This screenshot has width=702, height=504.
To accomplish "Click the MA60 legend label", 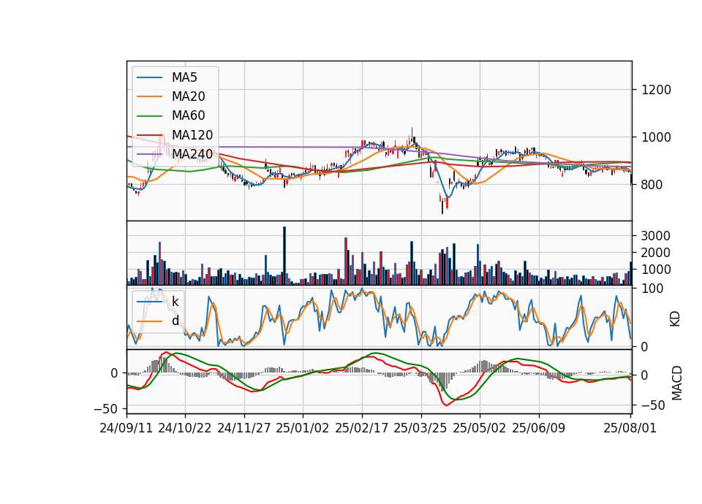I will pyautogui.click(x=188, y=116).
